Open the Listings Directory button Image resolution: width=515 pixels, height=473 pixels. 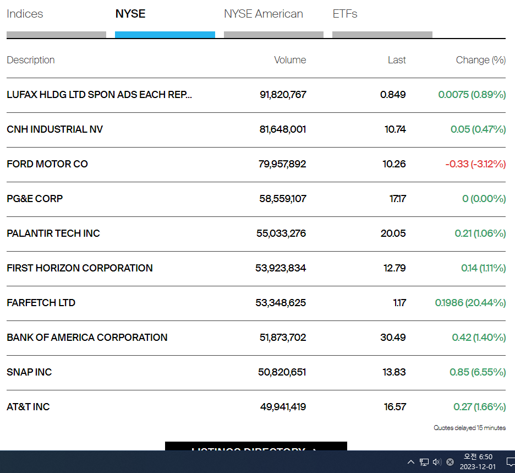256,447
